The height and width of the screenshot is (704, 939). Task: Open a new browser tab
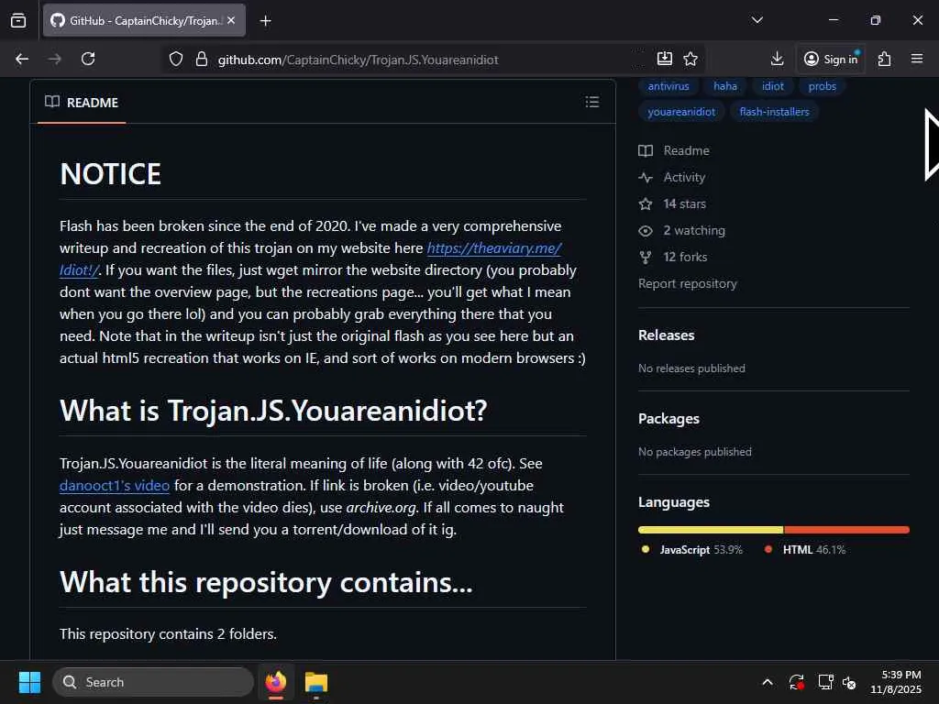[x=265, y=21]
